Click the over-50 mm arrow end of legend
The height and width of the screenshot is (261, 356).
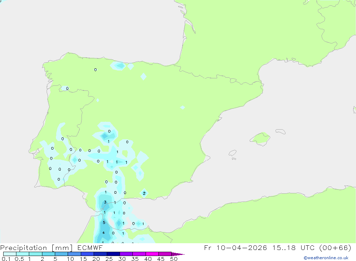pyautogui.click(x=178, y=254)
